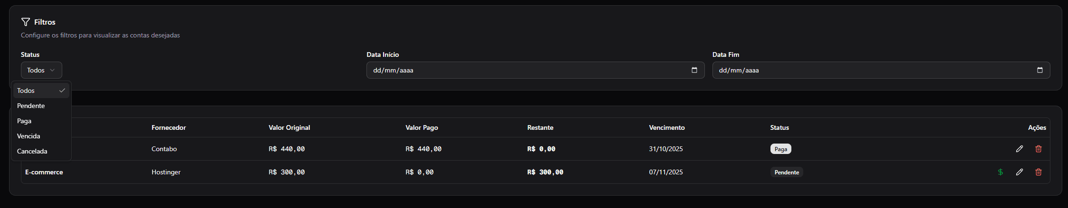Edit the E-commerce account with pencil icon
This screenshot has width=1068, height=208.
[x=1019, y=172]
